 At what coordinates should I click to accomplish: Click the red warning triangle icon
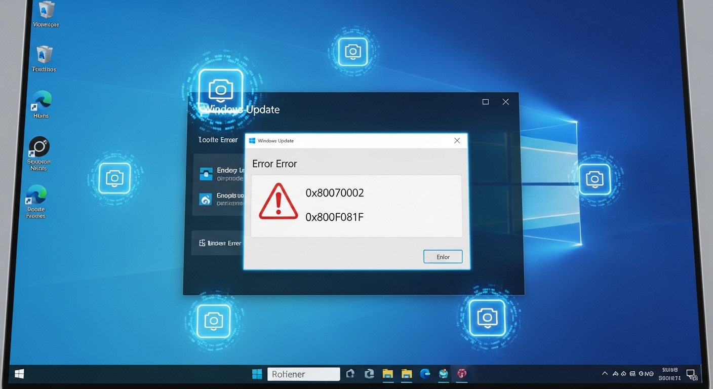click(278, 202)
